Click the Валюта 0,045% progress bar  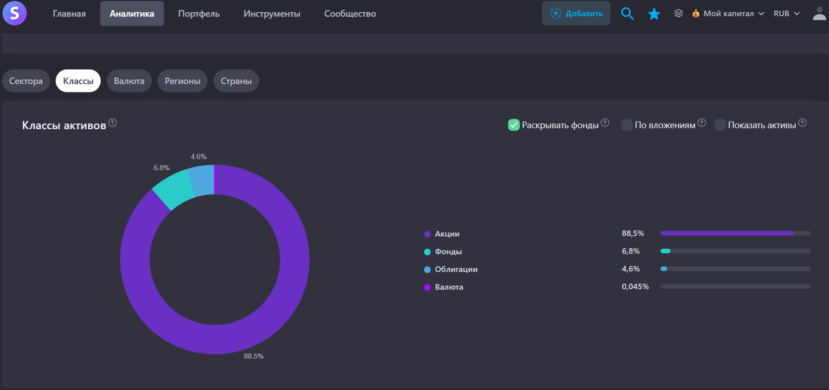click(735, 286)
